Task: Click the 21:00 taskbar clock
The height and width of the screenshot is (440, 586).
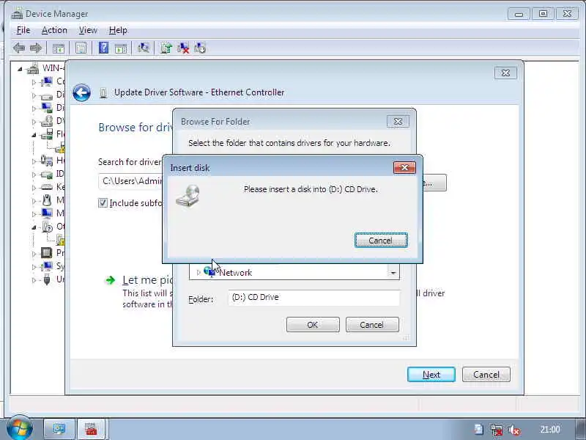Action: pyautogui.click(x=550, y=430)
